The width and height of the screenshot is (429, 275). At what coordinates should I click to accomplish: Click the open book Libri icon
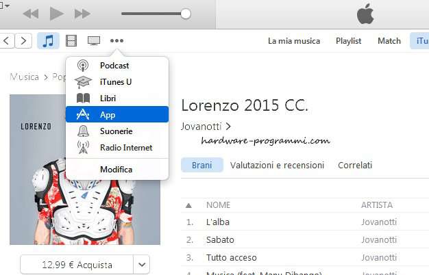(83, 98)
